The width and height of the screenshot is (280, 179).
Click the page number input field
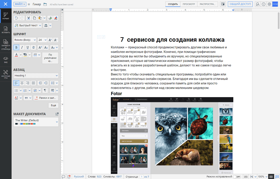click(x=141, y=176)
